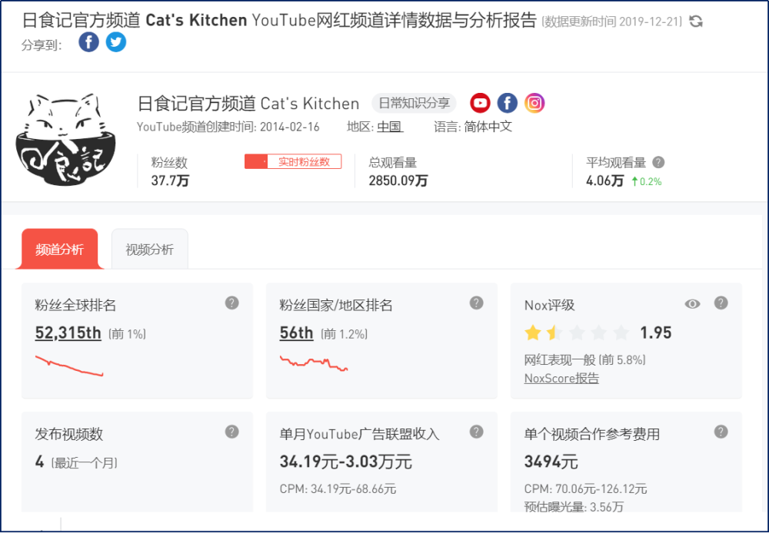Switch to the 频道分析 tab
This screenshot has width=769, height=533.
59,250
